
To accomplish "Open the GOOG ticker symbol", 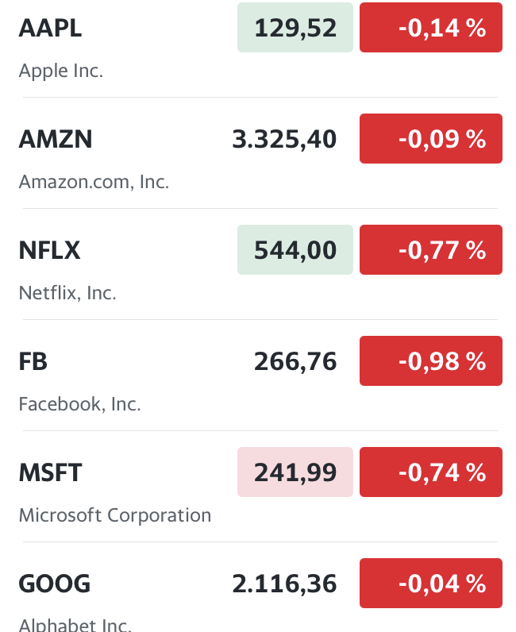I will coord(54,584).
